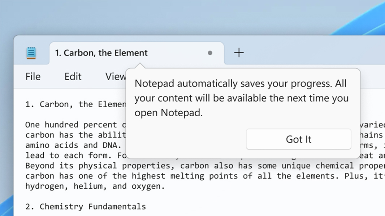Dismiss the autosave tip with Got It

(298, 139)
